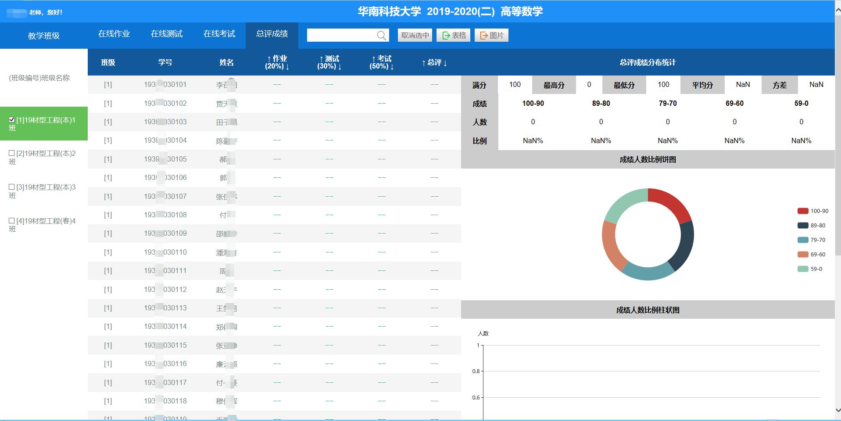Screen dimensions: 841x421
Task: Check the [2]19材型工程(本)2班 checkbox
Action: 12,153
